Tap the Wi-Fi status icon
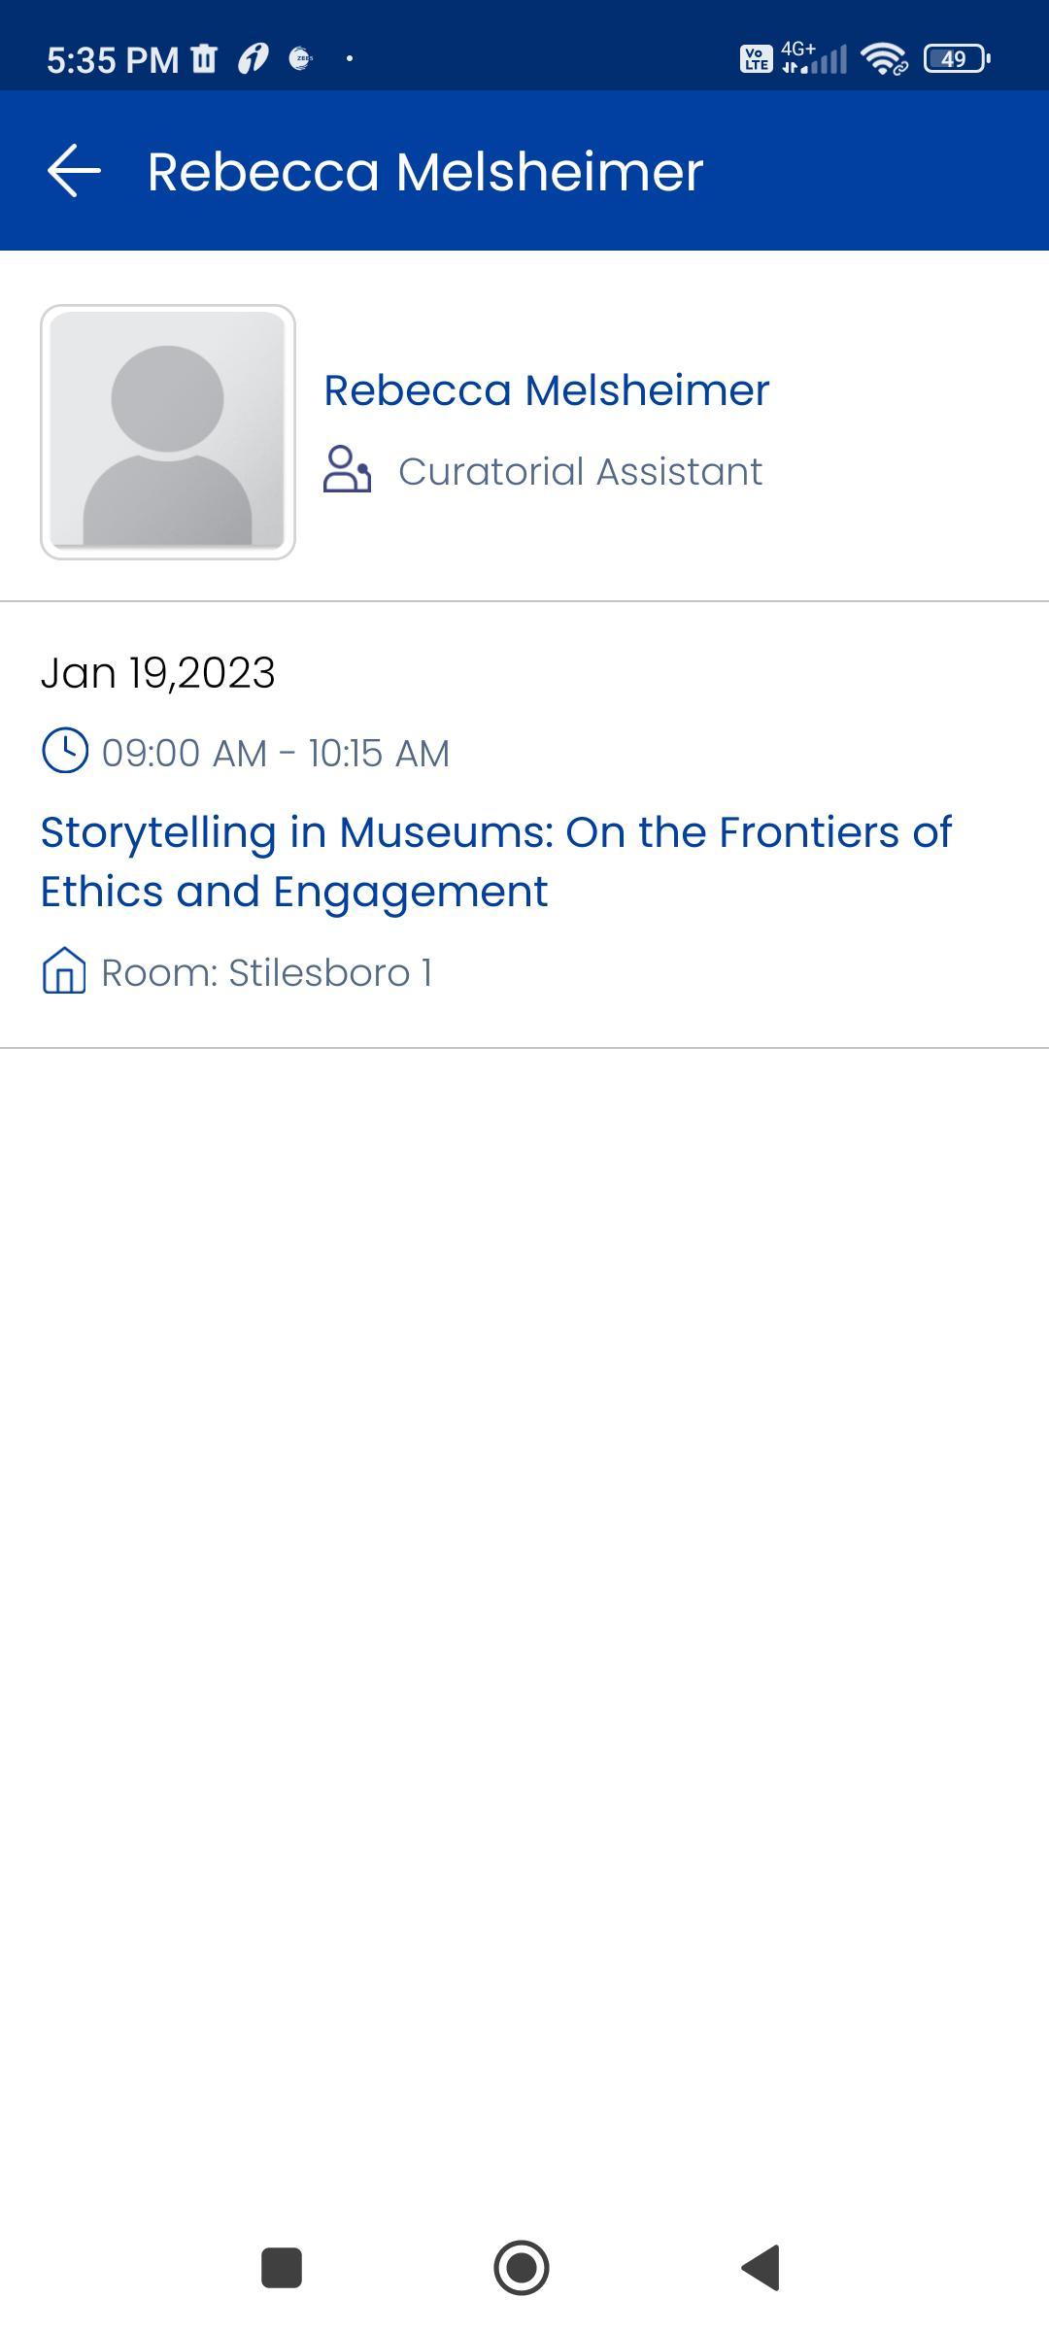 coord(884,59)
